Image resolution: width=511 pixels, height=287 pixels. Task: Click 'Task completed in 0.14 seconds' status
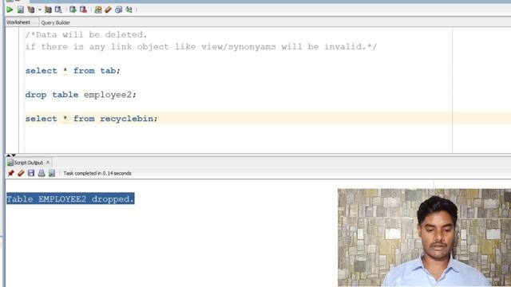click(x=97, y=174)
